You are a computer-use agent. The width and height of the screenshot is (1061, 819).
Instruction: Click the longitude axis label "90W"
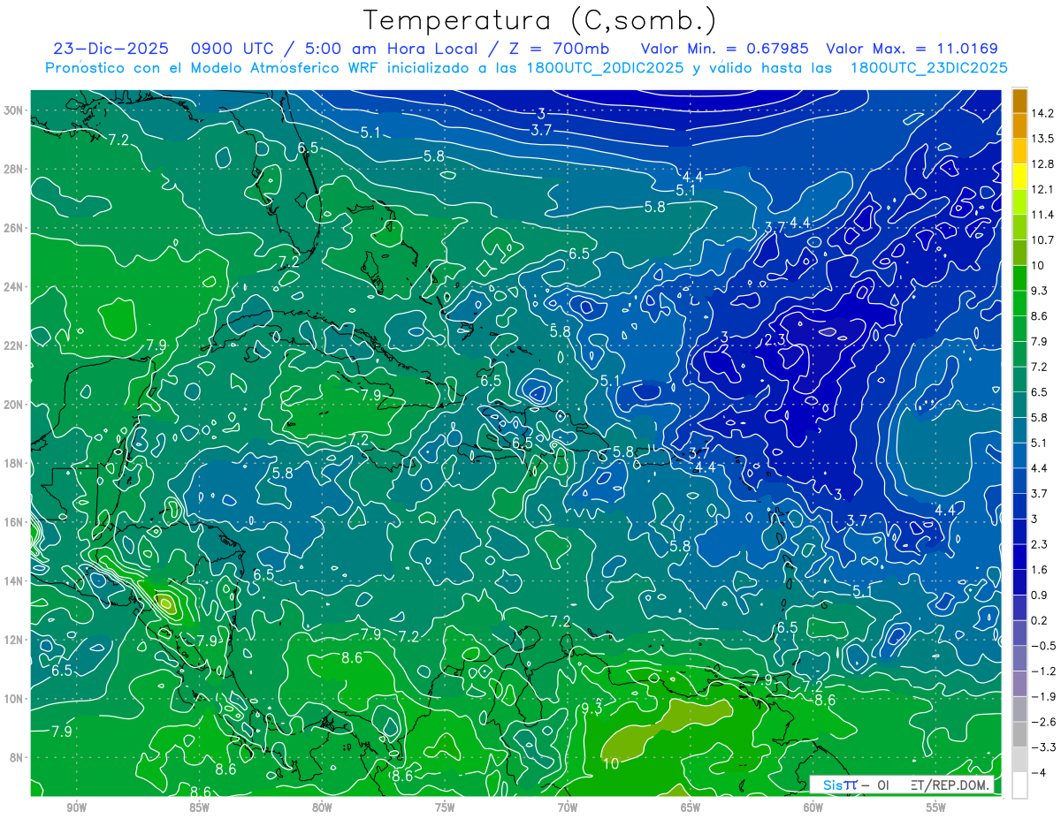(x=76, y=808)
